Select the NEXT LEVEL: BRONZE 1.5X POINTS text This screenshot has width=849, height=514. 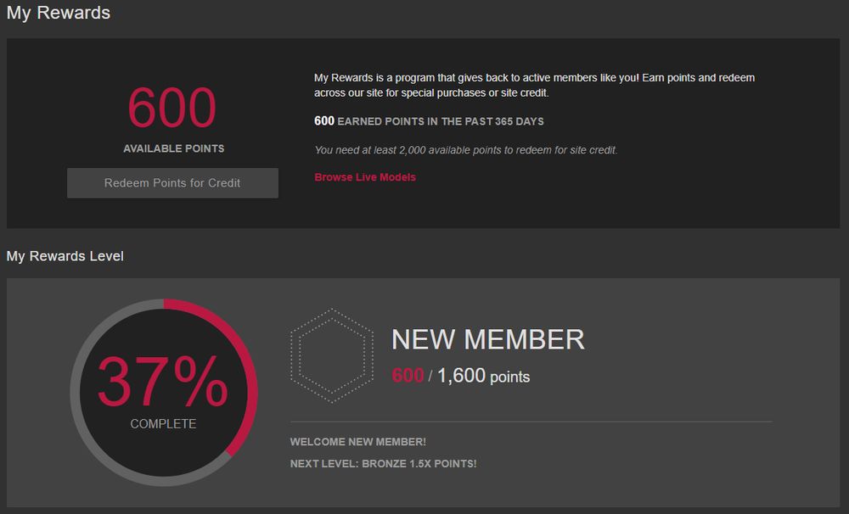pos(385,463)
